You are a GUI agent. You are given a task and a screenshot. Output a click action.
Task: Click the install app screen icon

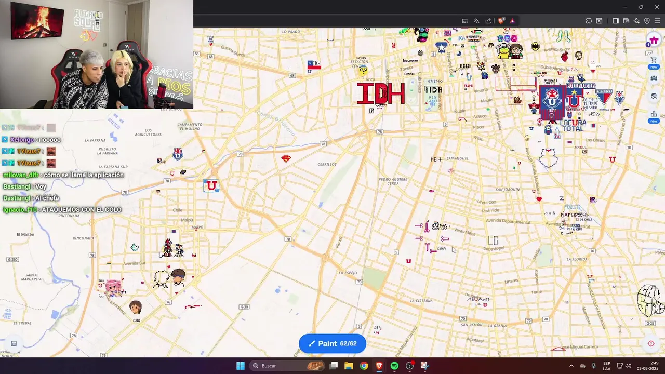(x=464, y=21)
